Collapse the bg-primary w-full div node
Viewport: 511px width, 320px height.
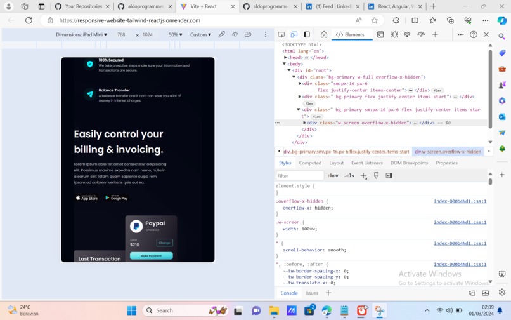[x=294, y=77]
